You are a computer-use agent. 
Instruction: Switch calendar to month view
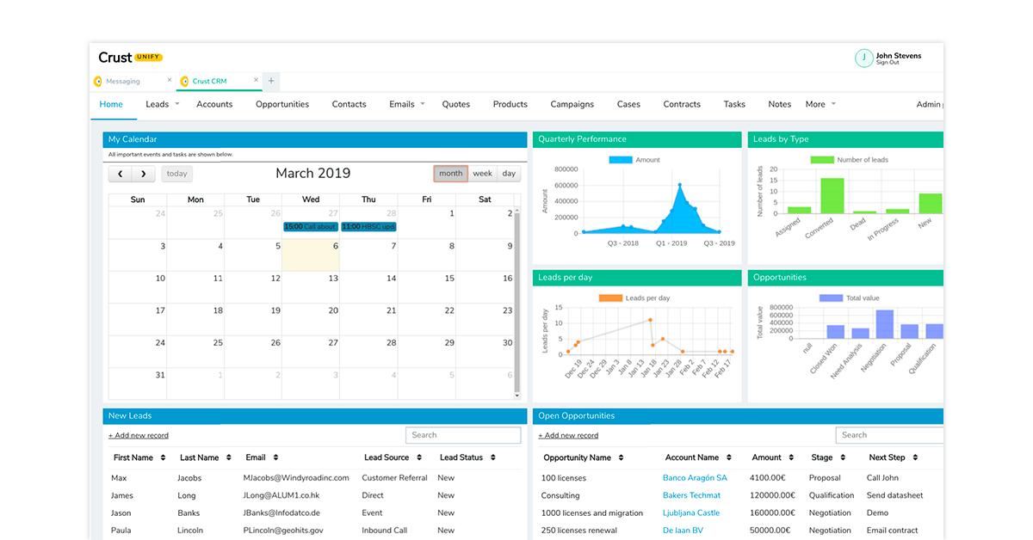450,174
